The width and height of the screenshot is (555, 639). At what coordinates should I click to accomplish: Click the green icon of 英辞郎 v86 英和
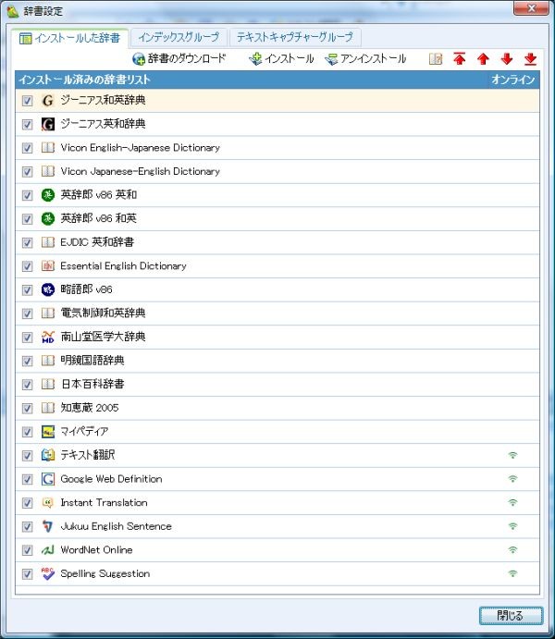48,195
